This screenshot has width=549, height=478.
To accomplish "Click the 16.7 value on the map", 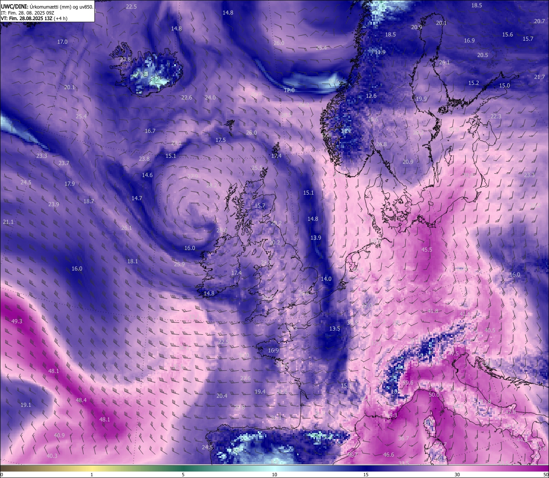I will pos(150,131).
